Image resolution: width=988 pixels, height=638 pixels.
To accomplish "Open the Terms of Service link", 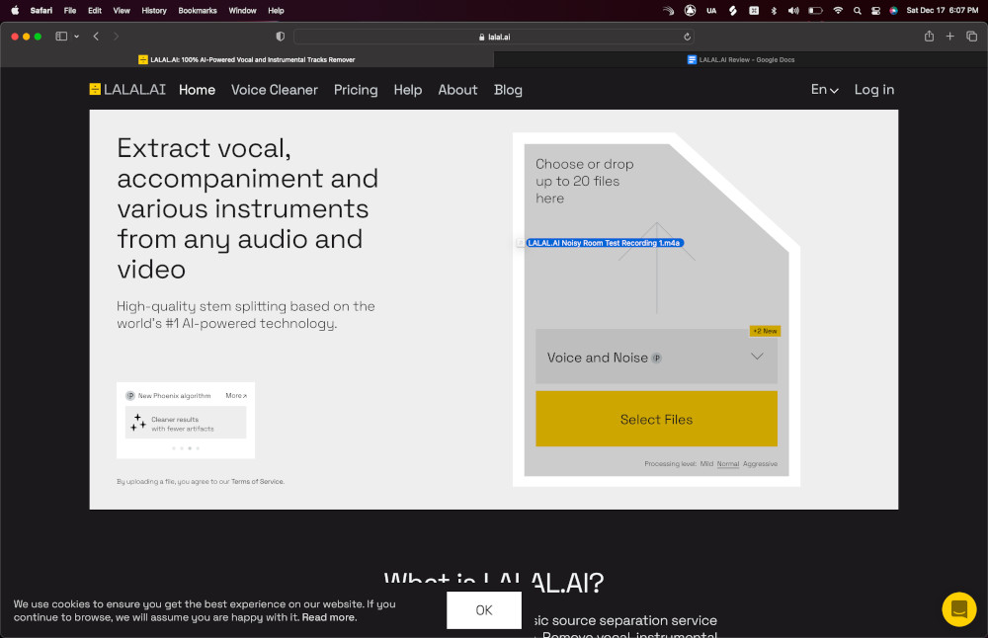I will pyautogui.click(x=257, y=481).
